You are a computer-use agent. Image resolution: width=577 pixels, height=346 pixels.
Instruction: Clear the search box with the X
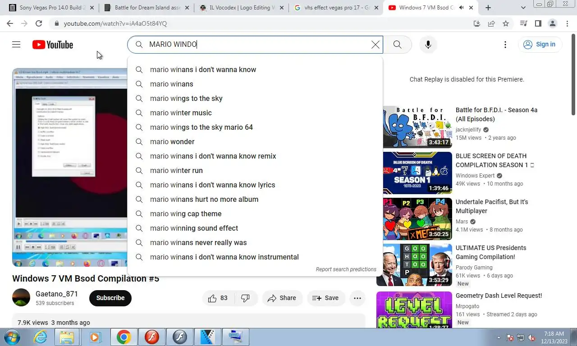coord(376,44)
